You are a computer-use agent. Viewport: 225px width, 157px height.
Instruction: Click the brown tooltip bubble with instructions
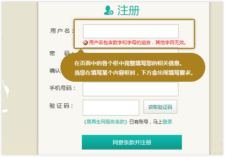click(x=133, y=67)
